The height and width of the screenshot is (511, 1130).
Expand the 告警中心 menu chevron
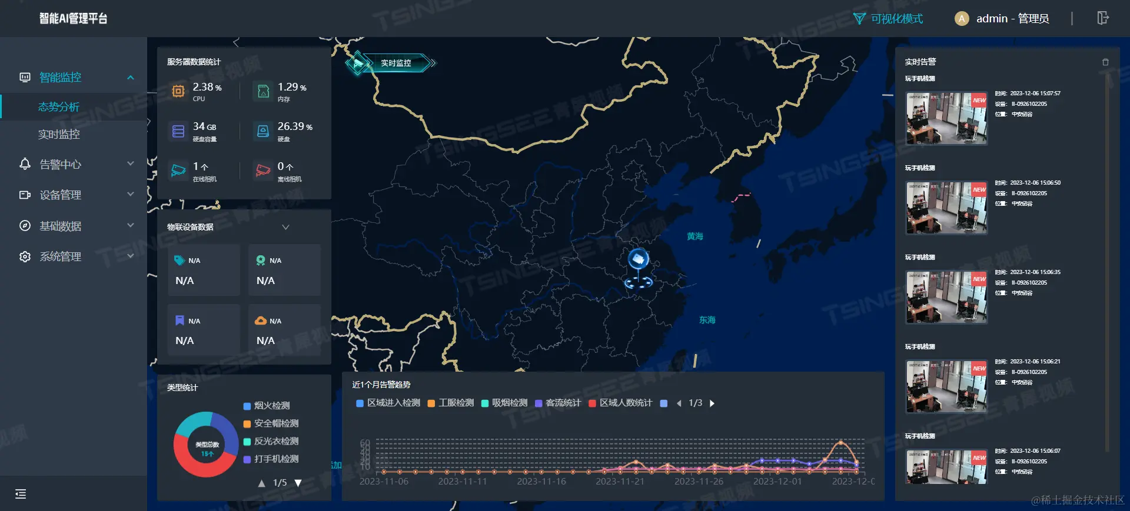tap(131, 163)
